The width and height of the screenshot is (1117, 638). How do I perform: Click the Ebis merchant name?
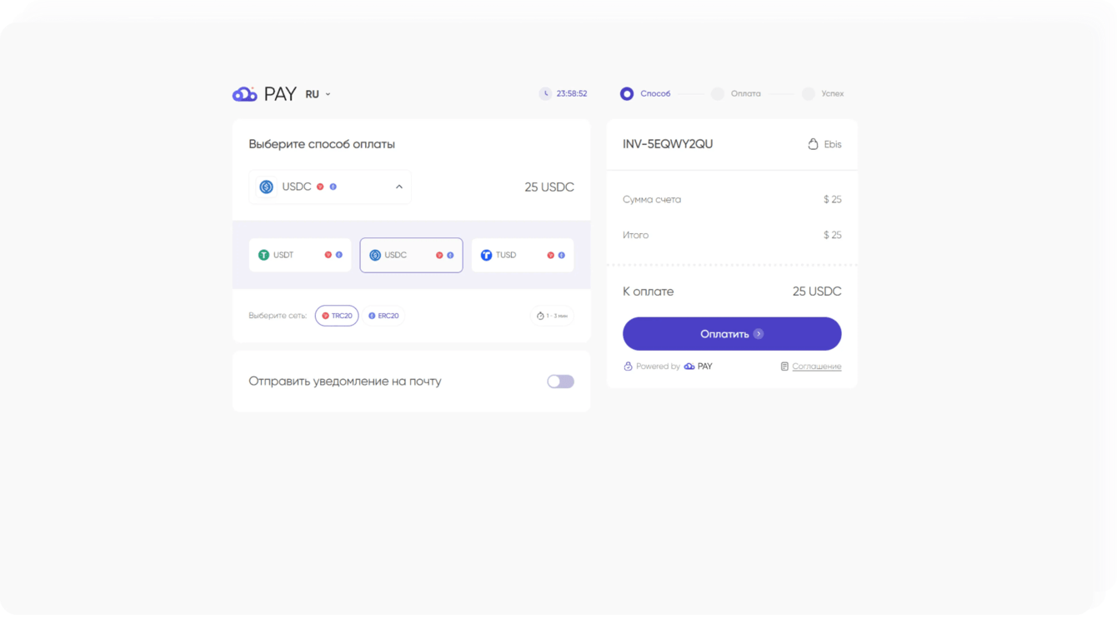point(833,144)
